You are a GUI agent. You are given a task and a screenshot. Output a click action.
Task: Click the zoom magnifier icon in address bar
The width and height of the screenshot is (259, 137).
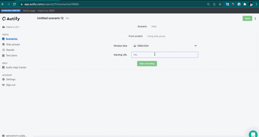(208, 4)
